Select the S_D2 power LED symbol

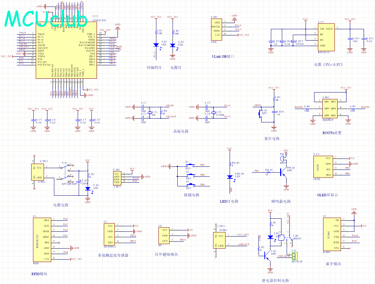point(173,45)
